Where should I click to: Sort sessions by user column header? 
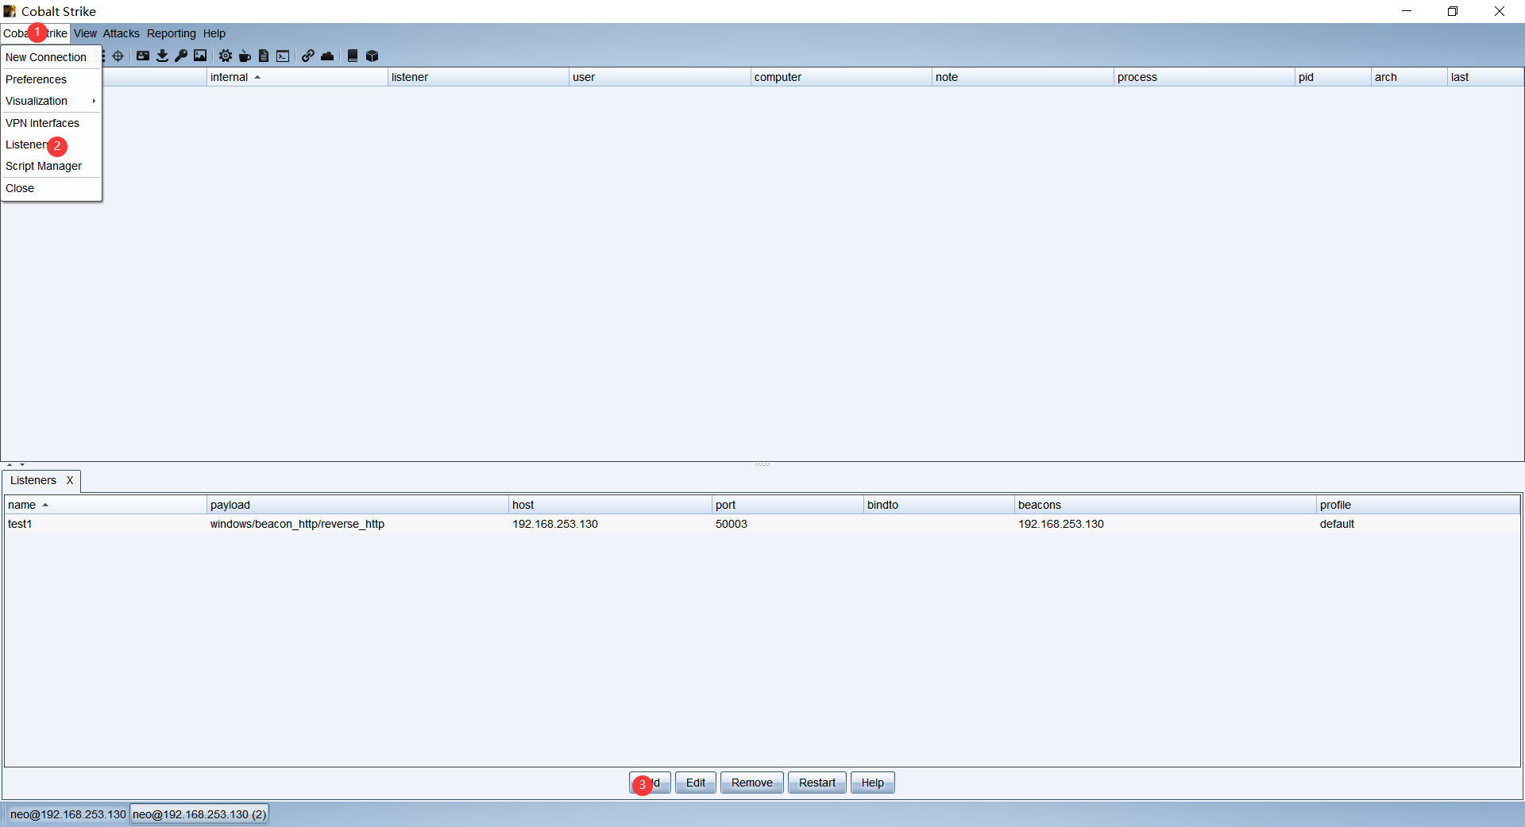coord(659,77)
